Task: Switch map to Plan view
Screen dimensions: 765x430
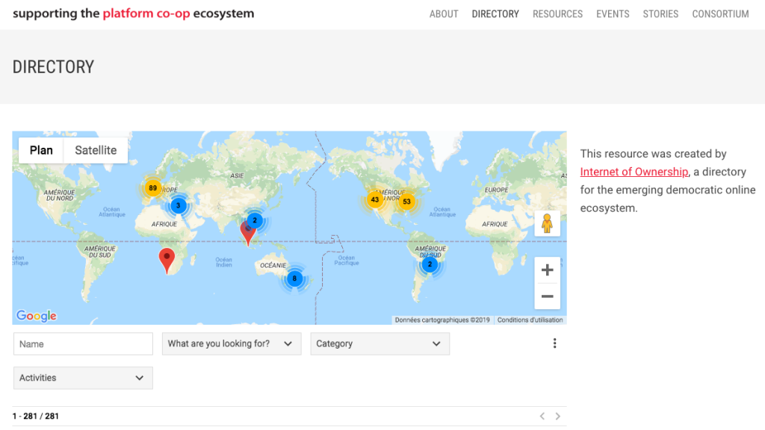Action: (x=41, y=150)
